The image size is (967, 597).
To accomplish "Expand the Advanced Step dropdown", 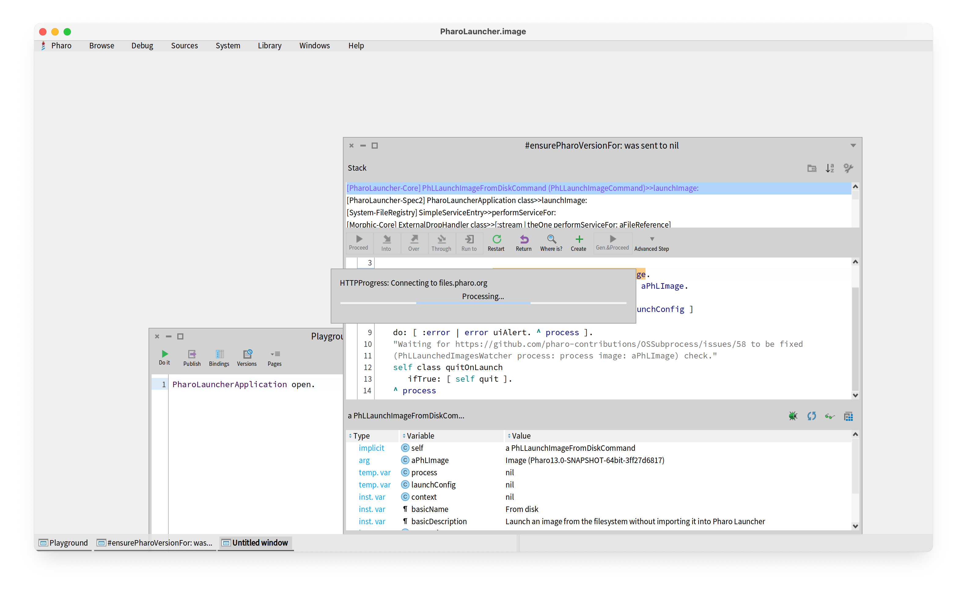I will [x=652, y=239].
